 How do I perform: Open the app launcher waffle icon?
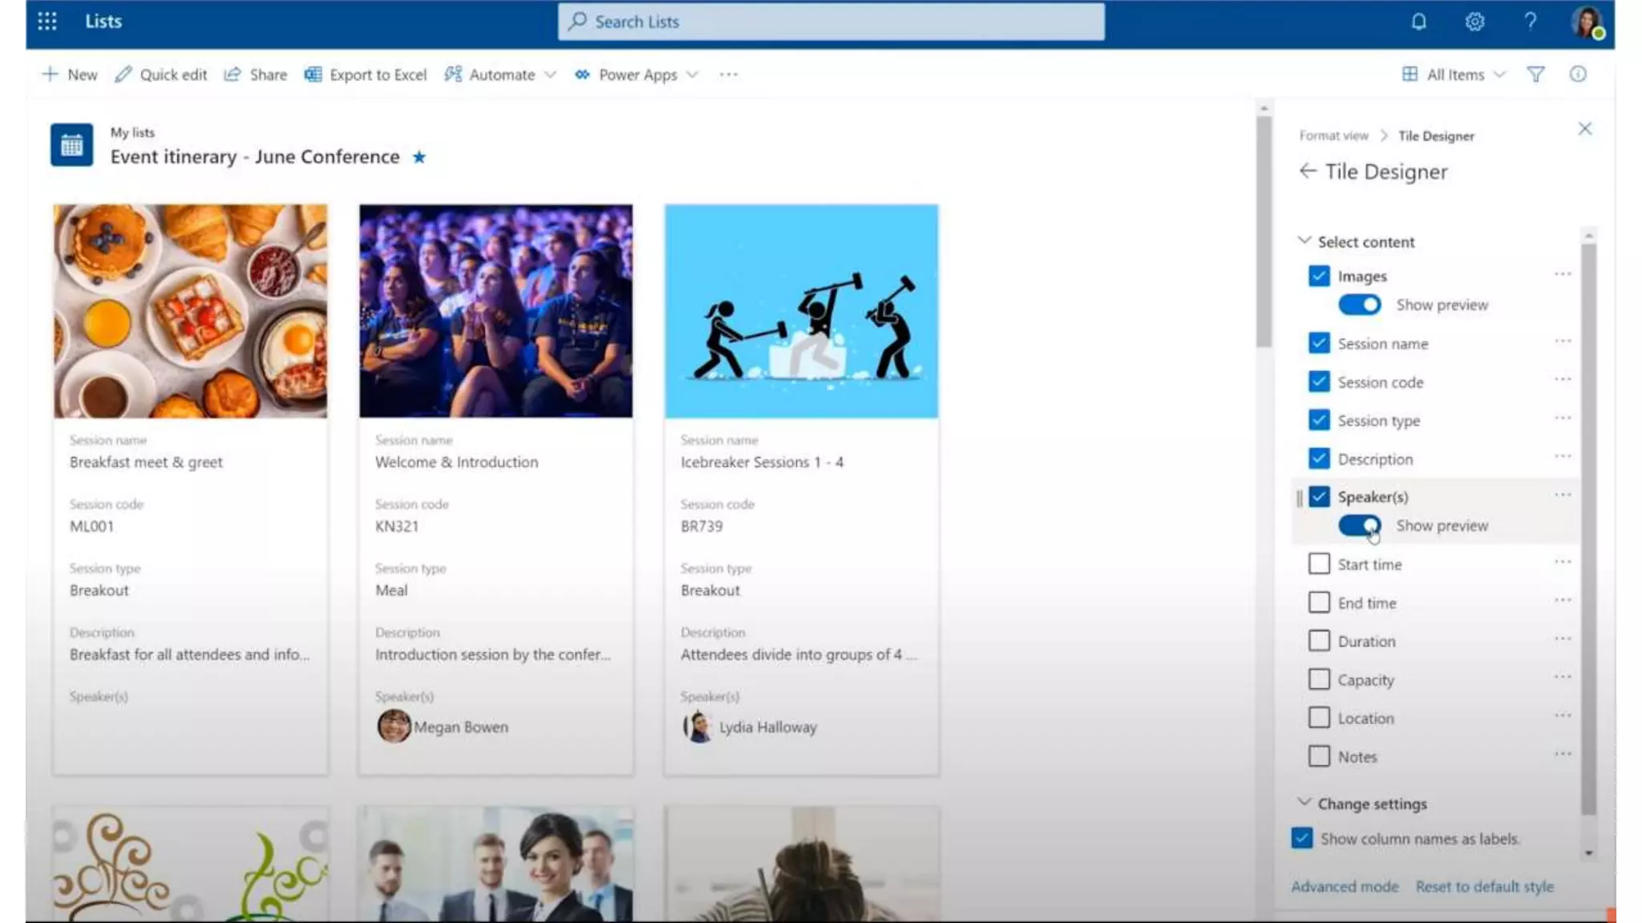point(47,22)
